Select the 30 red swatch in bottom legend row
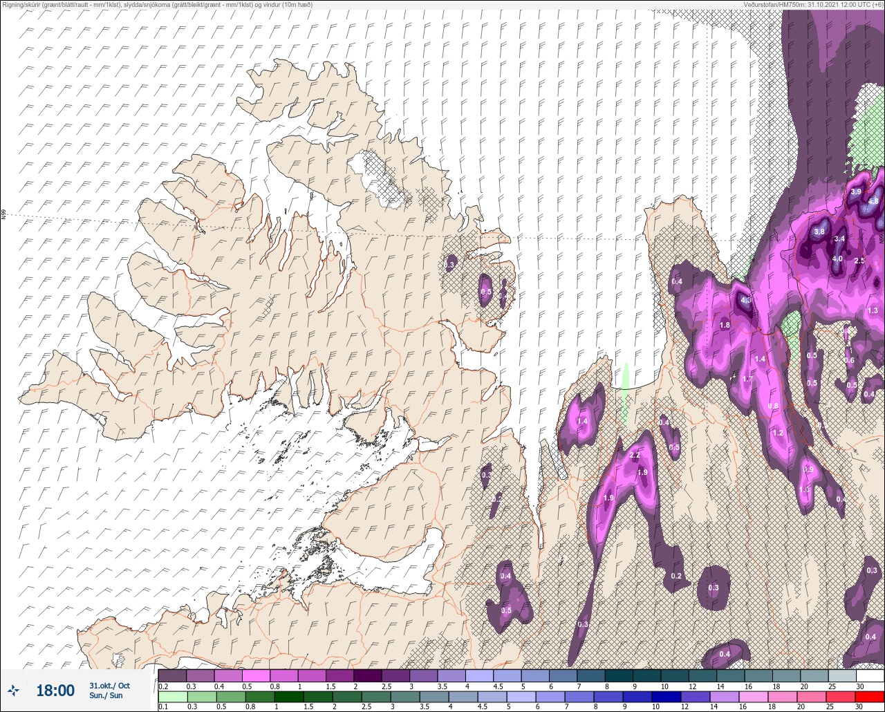 coord(870,696)
